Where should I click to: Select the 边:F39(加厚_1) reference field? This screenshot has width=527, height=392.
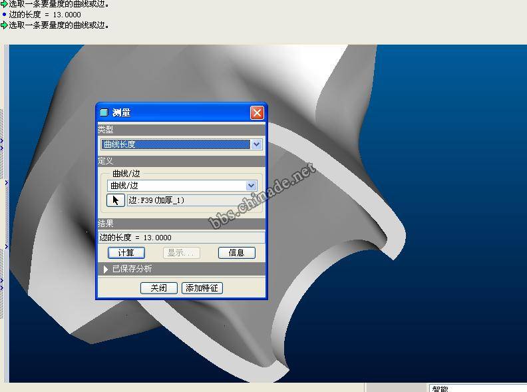pos(192,200)
